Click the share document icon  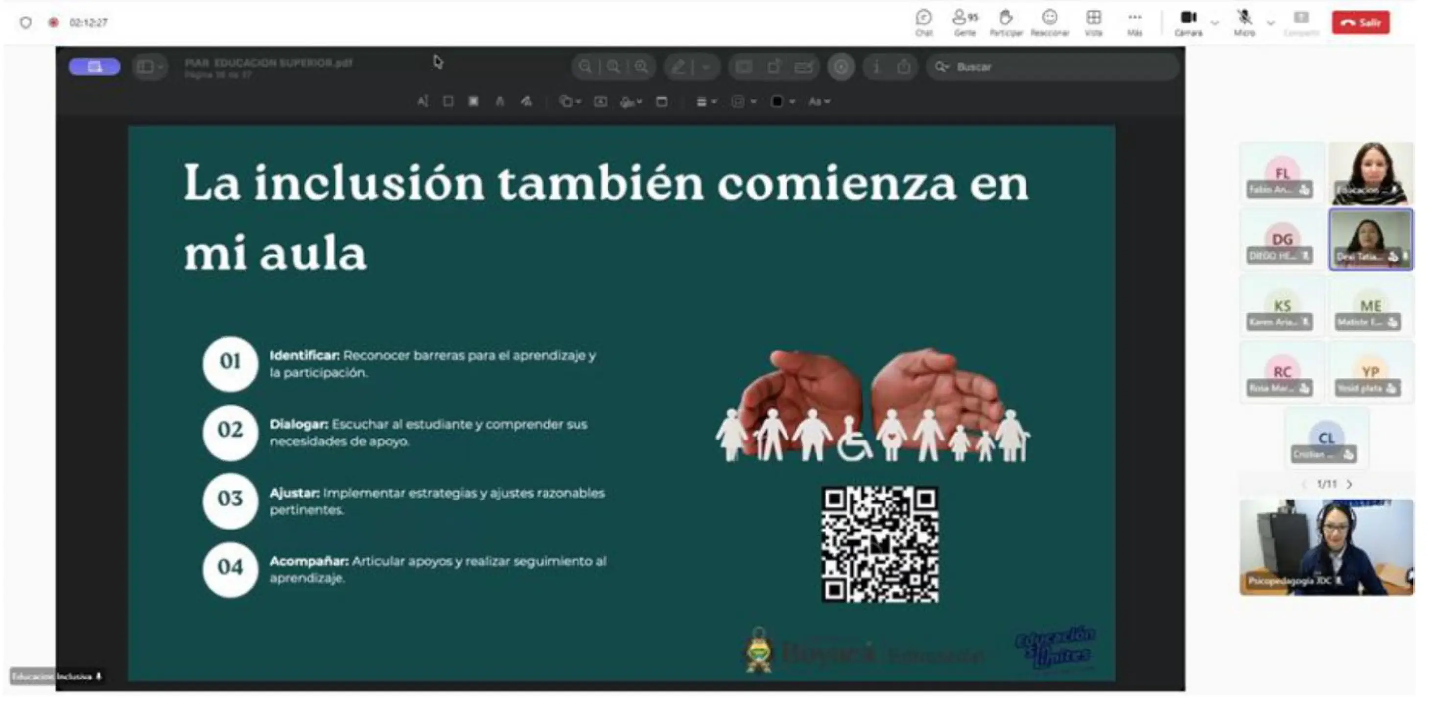[904, 67]
